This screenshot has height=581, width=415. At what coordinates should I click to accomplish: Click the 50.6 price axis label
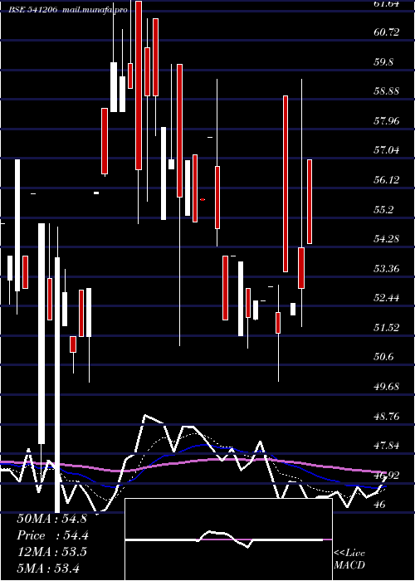click(384, 357)
